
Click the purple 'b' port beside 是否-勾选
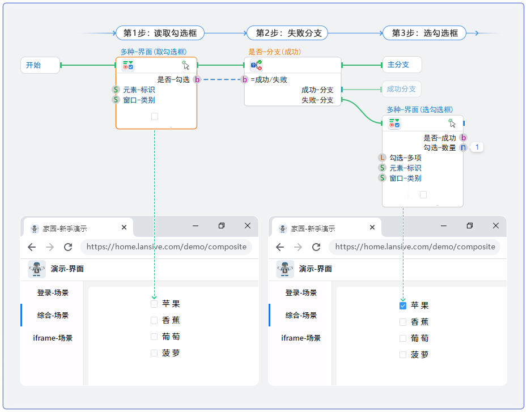[197, 80]
